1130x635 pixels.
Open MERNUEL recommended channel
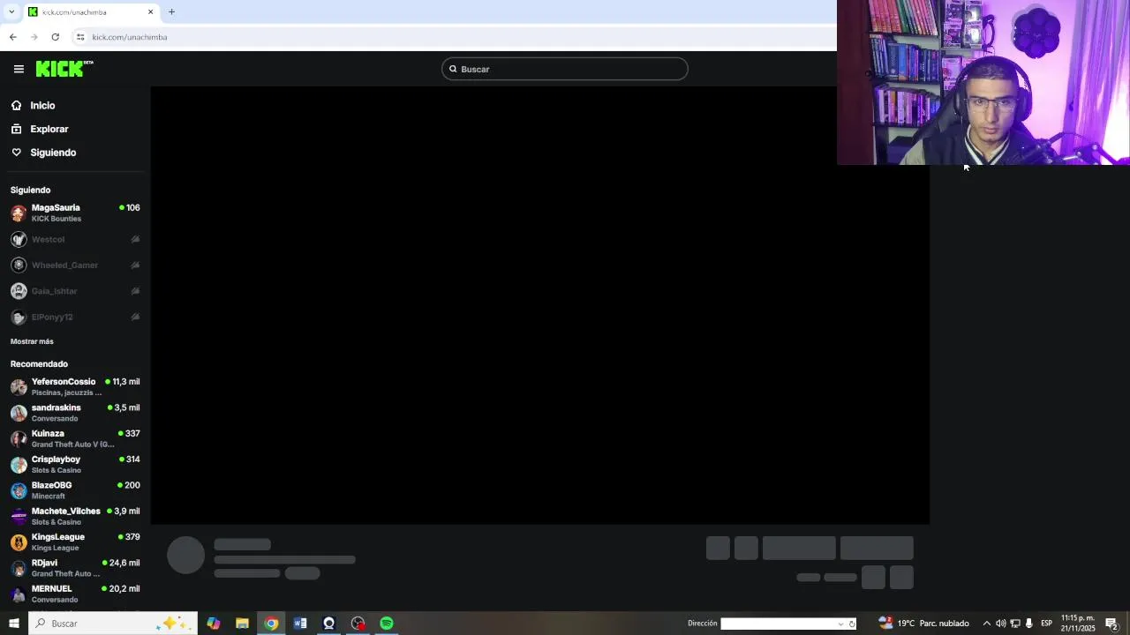pos(75,594)
